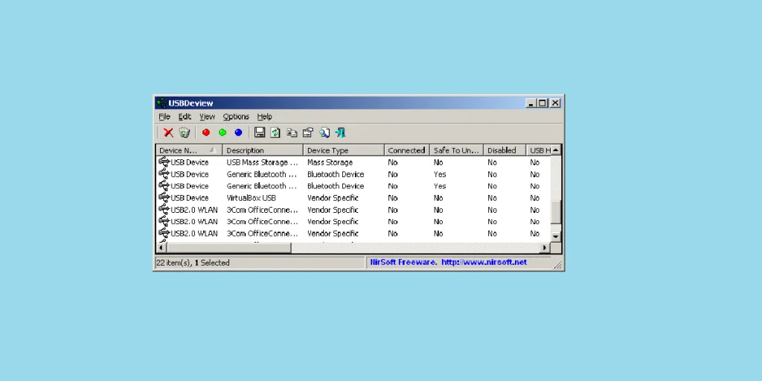
Task: Maximize the USBDeview window
Action: pyautogui.click(x=542, y=103)
